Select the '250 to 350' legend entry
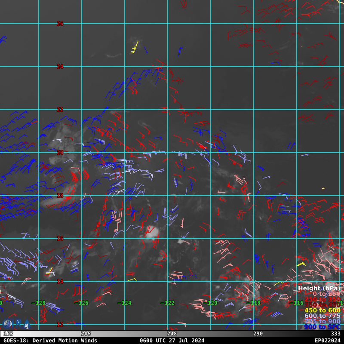344x344 pixels. pyautogui.click(x=322, y=299)
